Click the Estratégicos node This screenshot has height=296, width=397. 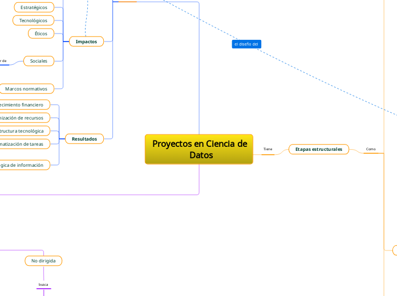click(x=34, y=7)
